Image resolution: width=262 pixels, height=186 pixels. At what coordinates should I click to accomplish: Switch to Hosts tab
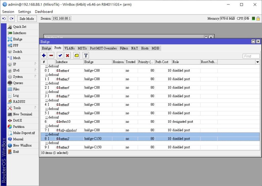click(145, 48)
